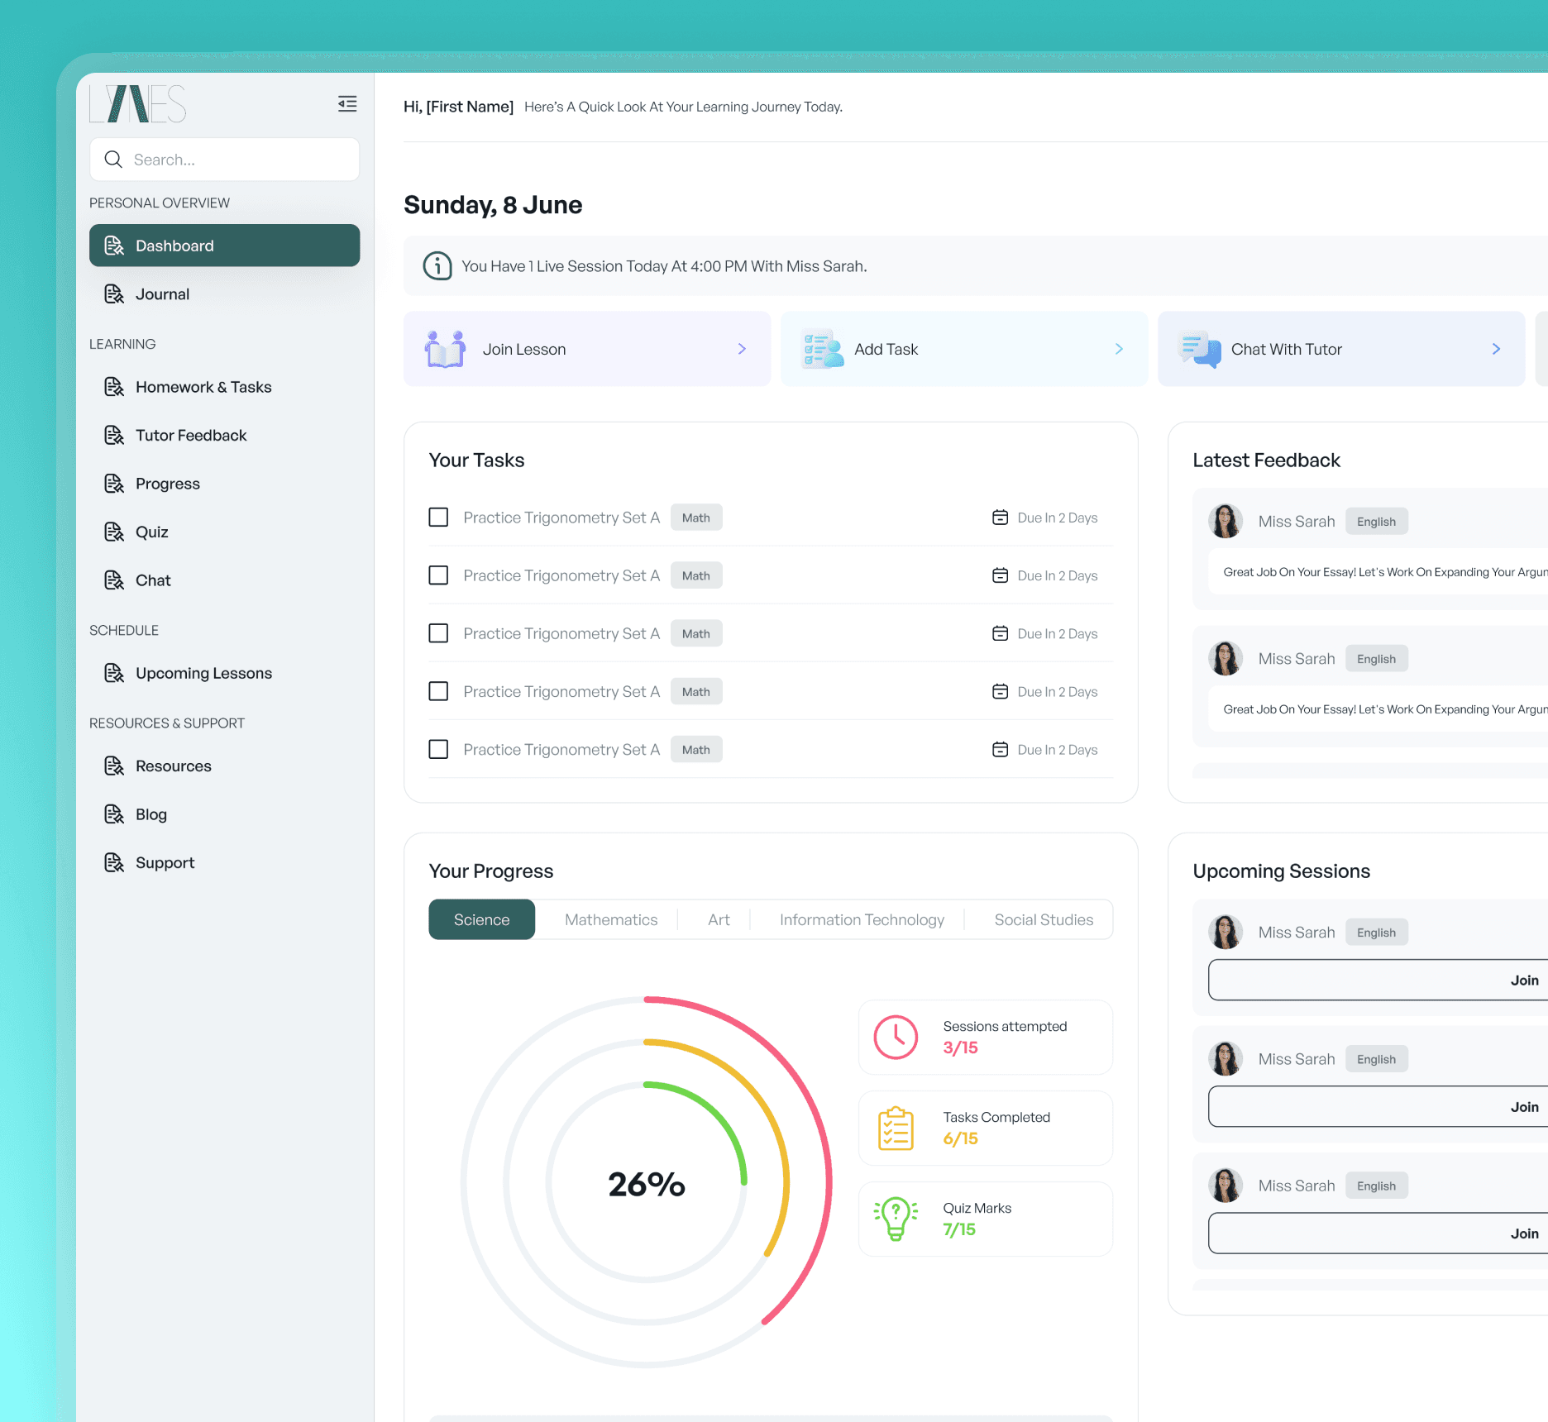Screen dimensions: 1548x1422
Task: Click the info icon in live session notice
Action: (437, 266)
